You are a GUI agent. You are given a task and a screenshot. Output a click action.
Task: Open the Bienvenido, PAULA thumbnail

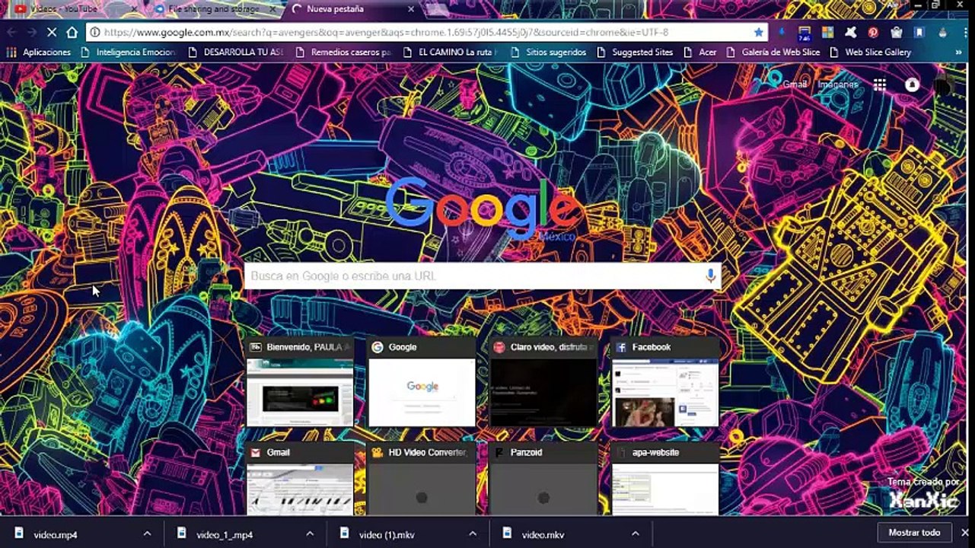(300, 382)
